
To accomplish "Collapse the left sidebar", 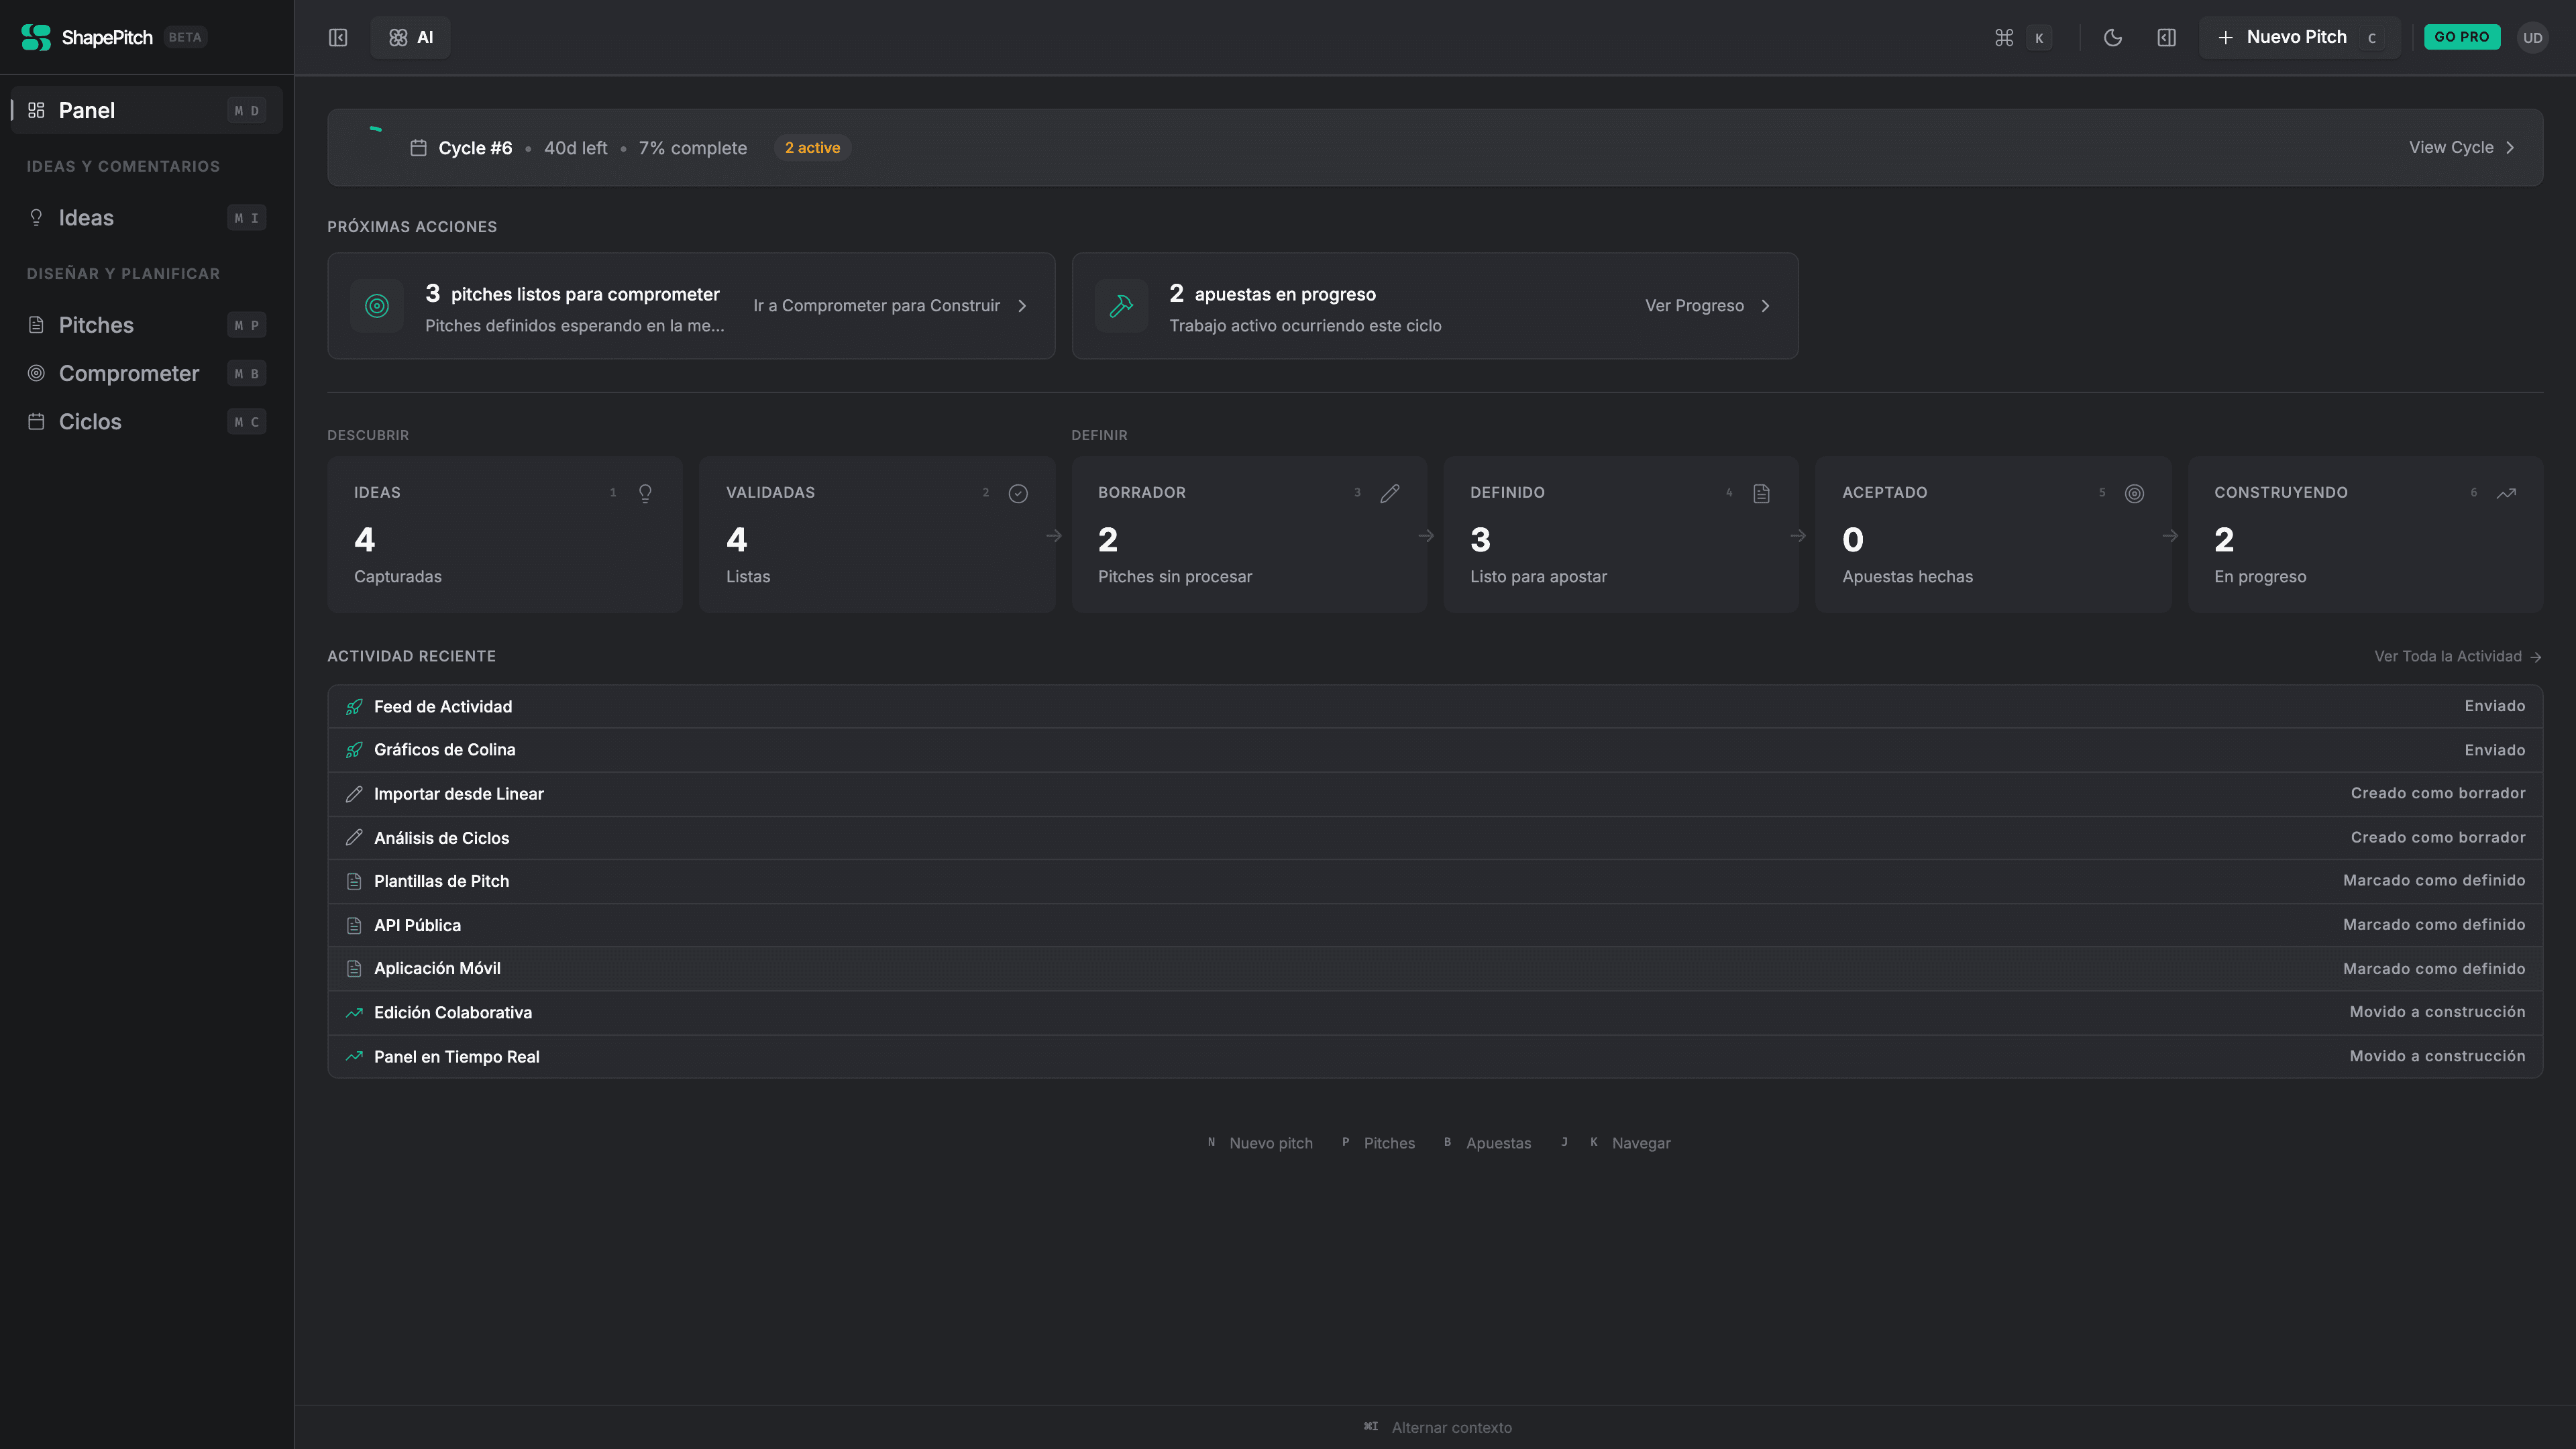I will (x=338, y=37).
